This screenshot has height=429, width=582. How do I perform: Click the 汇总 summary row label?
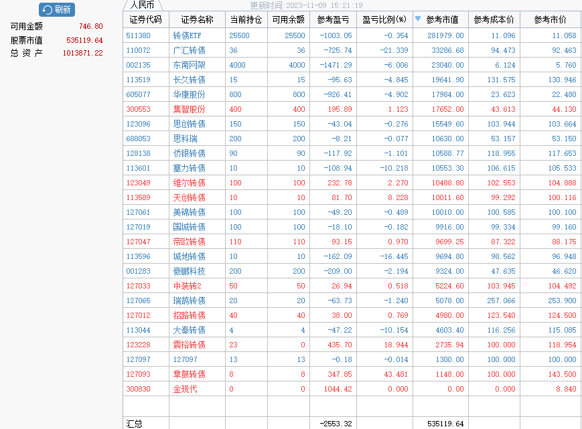[135, 424]
